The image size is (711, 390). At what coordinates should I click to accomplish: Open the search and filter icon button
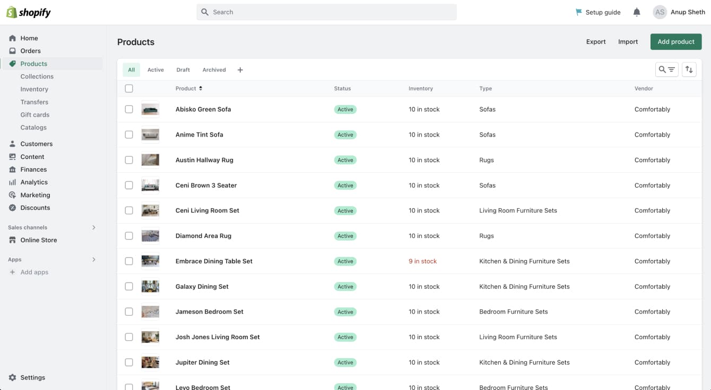coord(666,69)
